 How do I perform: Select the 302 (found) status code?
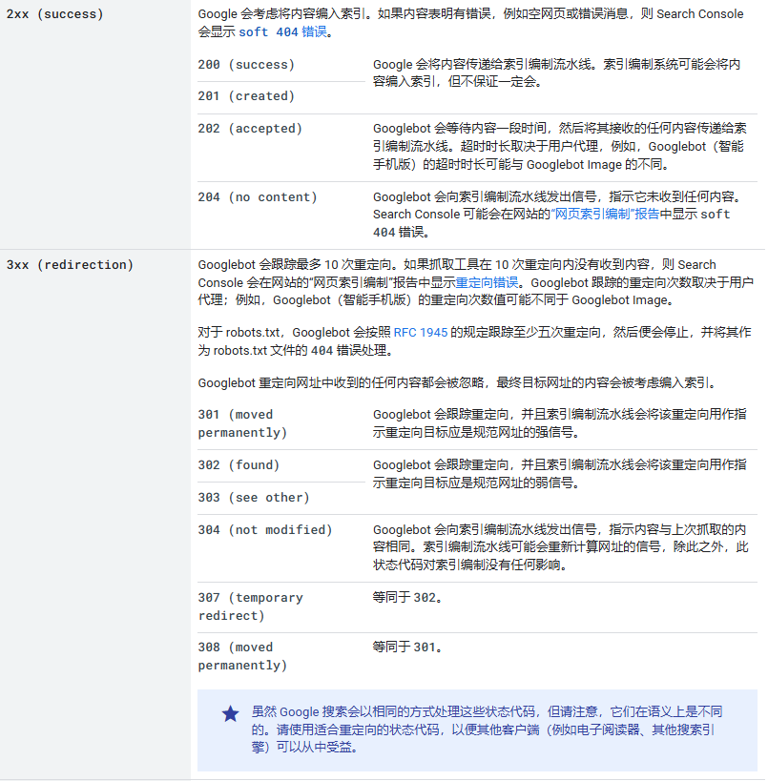(239, 465)
